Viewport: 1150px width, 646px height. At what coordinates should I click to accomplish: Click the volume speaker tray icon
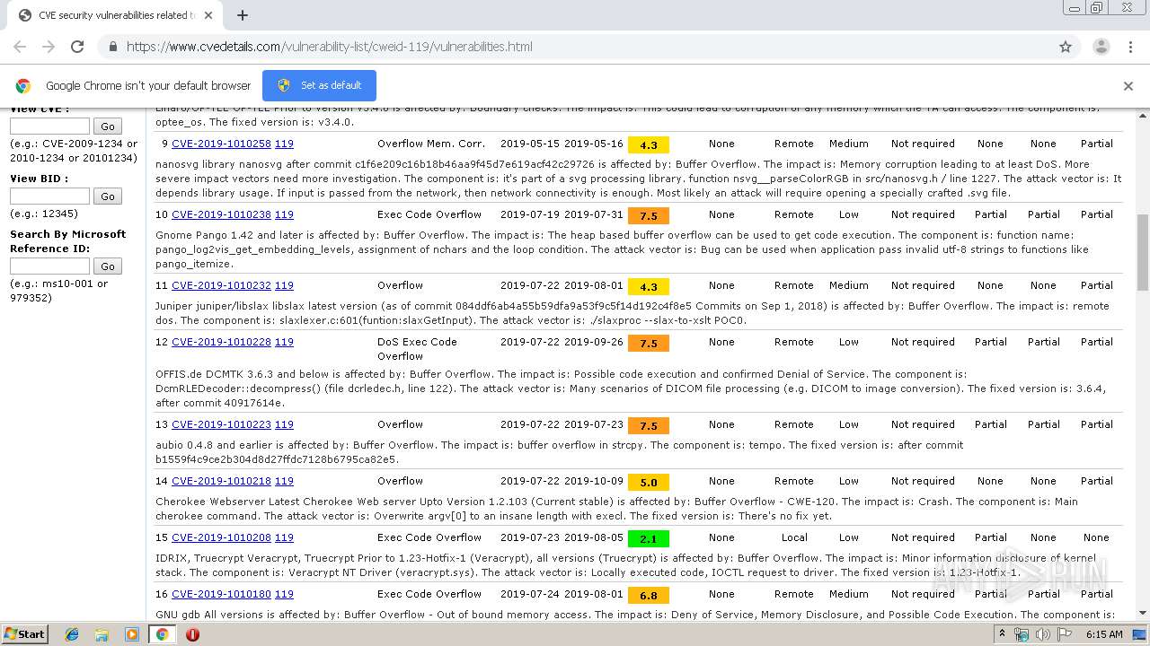1042,634
